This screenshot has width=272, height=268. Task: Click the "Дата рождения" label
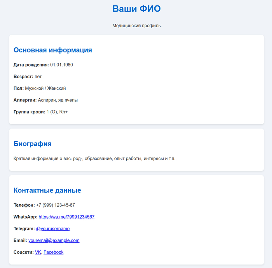click(x=31, y=65)
